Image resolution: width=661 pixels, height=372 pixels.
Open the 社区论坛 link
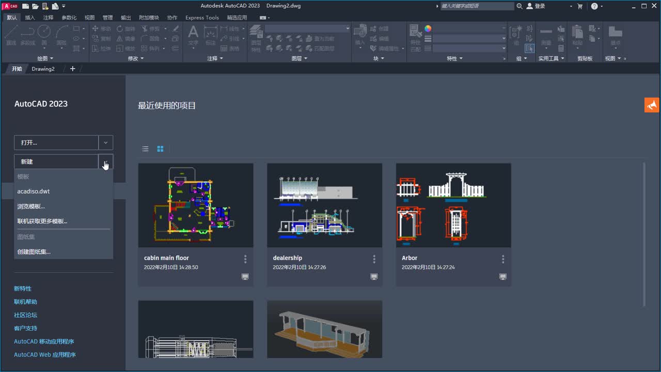click(x=25, y=315)
